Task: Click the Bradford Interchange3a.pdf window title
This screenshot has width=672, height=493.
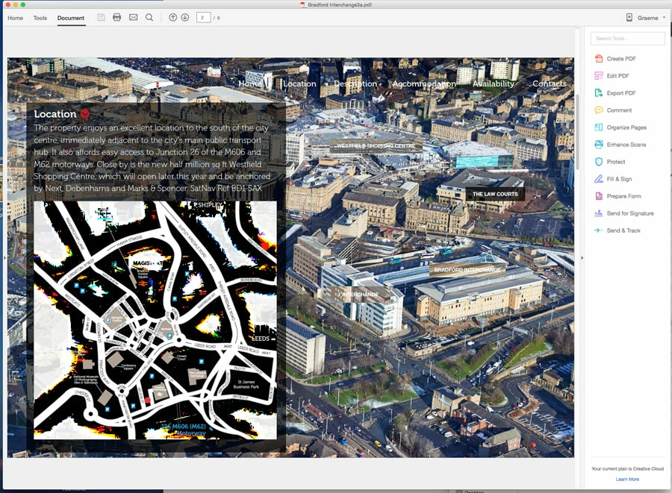Action: click(x=340, y=4)
